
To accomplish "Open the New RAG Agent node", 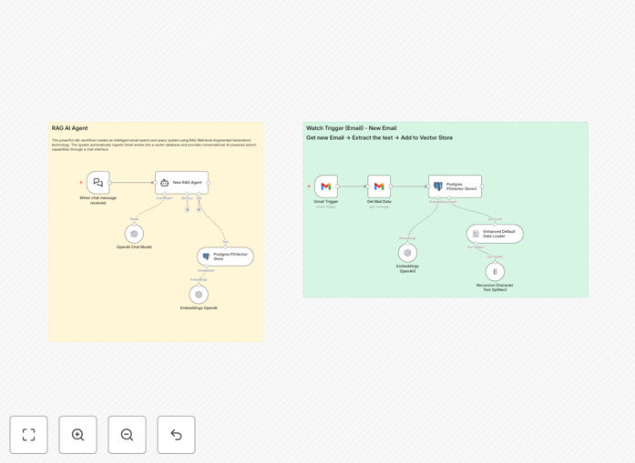I will point(182,183).
